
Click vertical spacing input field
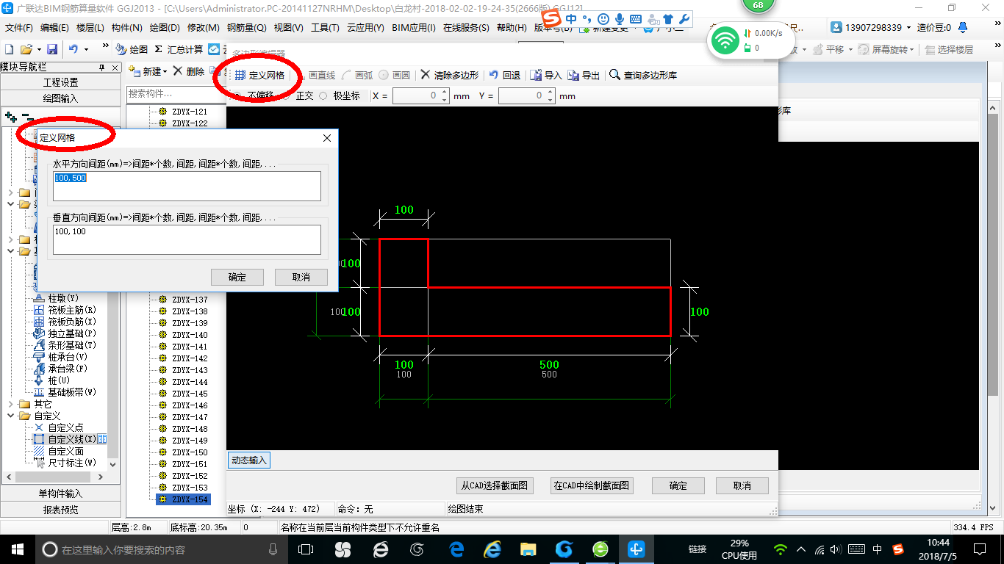coord(187,239)
